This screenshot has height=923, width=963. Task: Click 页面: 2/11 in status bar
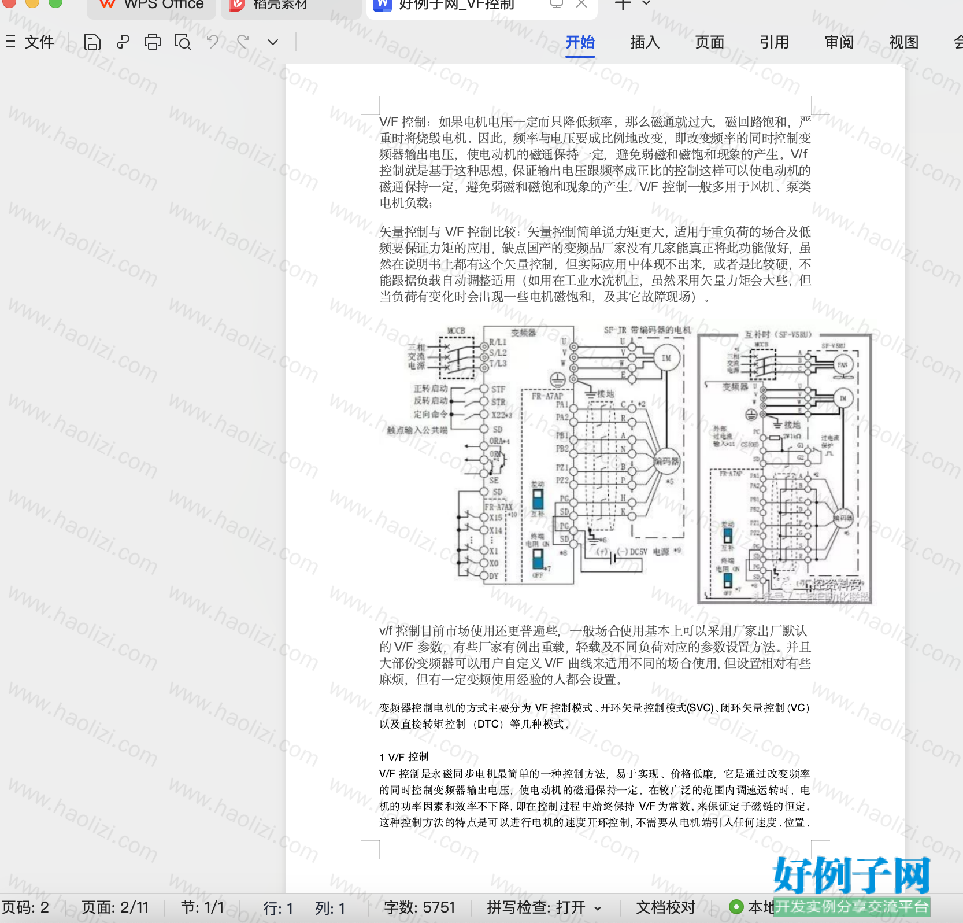(x=115, y=907)
